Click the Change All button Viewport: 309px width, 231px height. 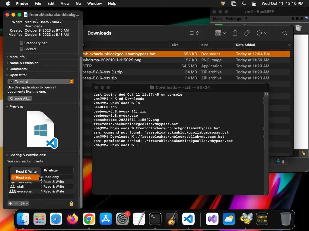(x=20, y=98)
